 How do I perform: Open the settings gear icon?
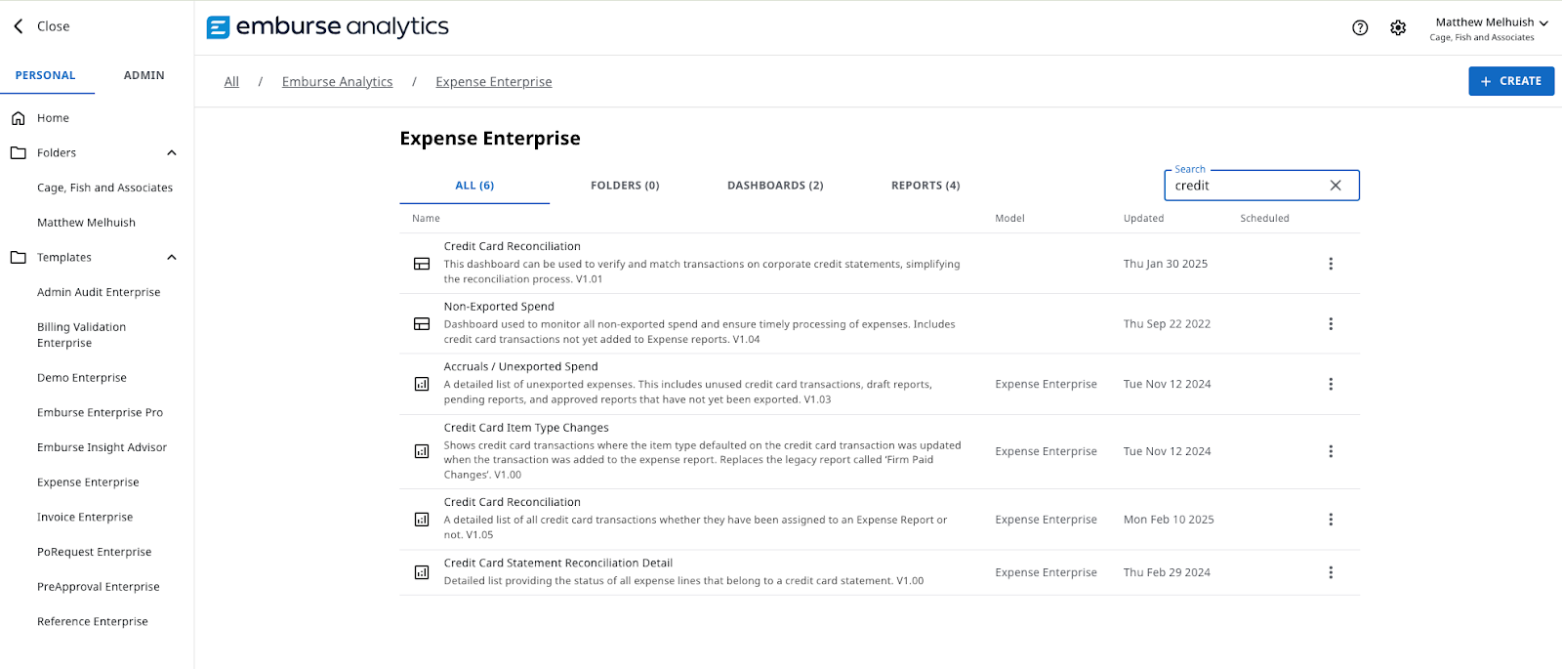pos(1398,27)
